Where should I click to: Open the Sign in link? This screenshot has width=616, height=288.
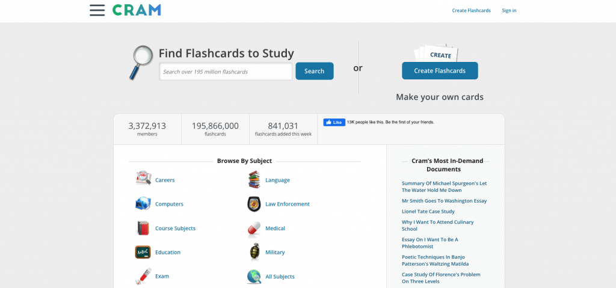coord(509,11)
